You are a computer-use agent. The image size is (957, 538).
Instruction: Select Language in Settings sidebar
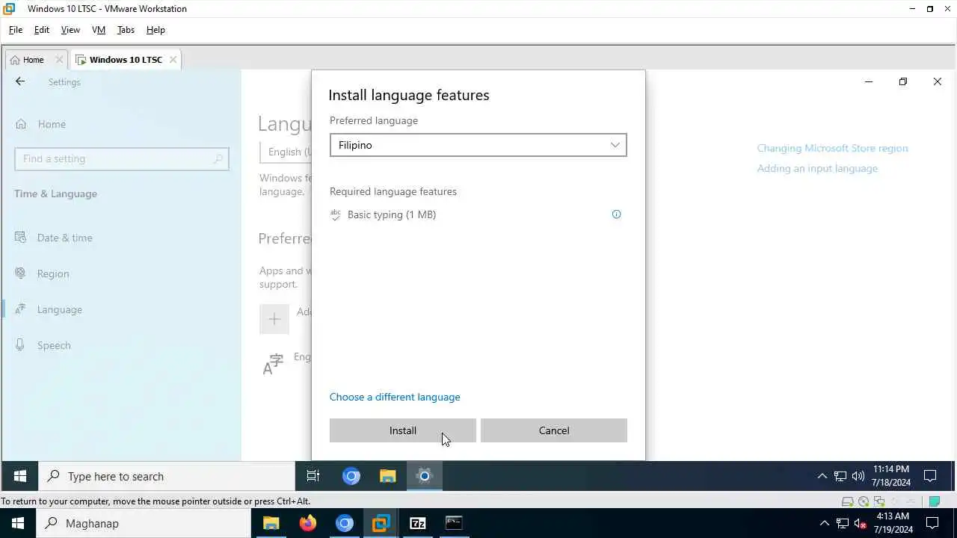click(59, 309)
